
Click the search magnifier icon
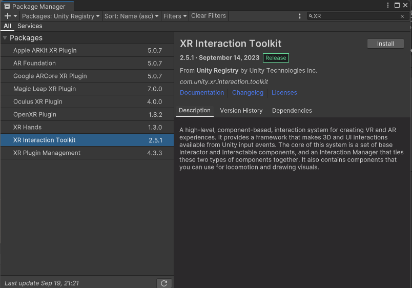311,16
